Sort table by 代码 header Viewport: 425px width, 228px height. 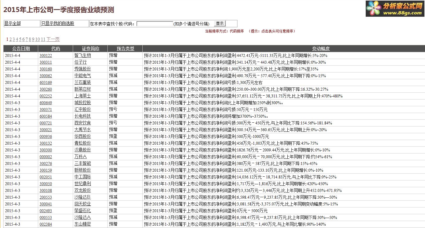click(55, 49)
